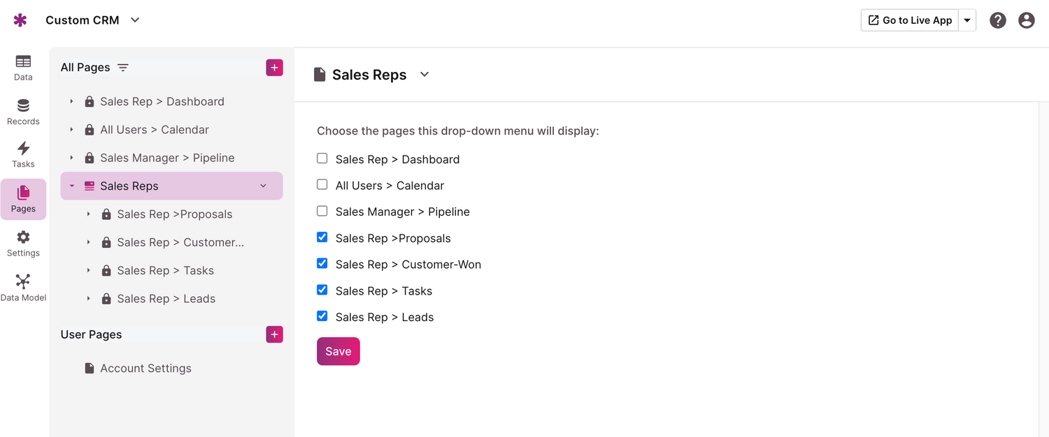1049x437 pixels.
Task: Click the Go to Live App button
Action: (909, 20)
